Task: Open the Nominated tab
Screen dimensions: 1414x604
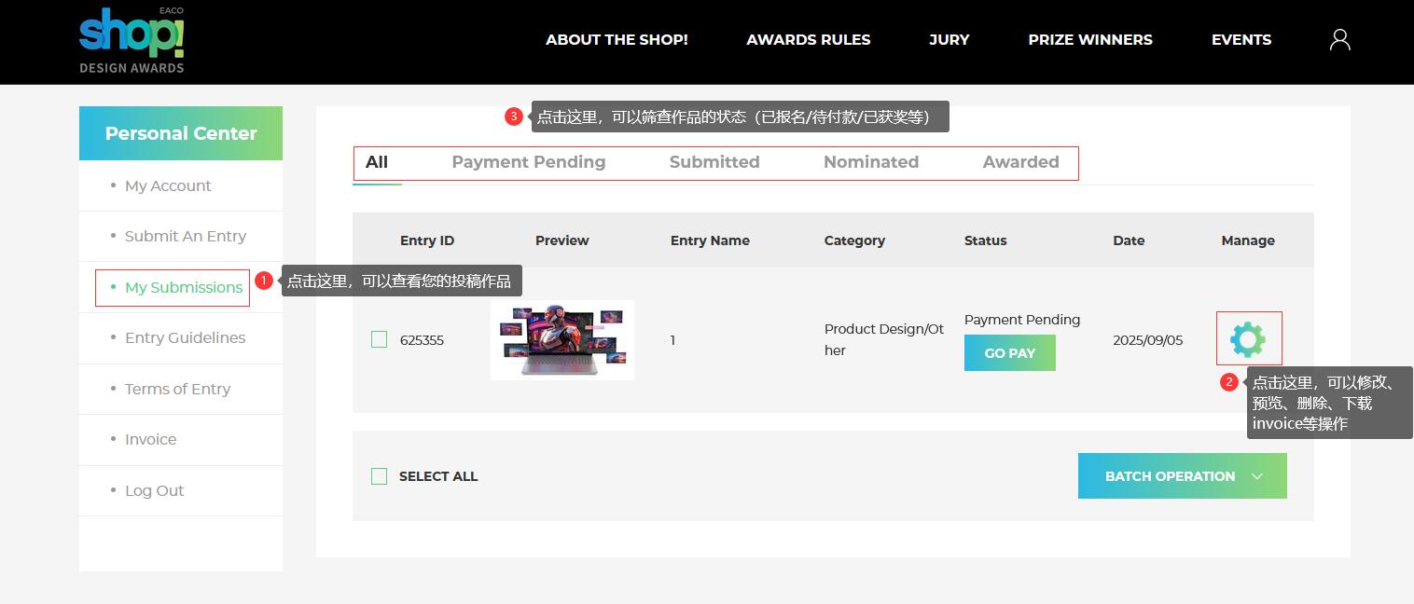Action: (x=870, y=162)
